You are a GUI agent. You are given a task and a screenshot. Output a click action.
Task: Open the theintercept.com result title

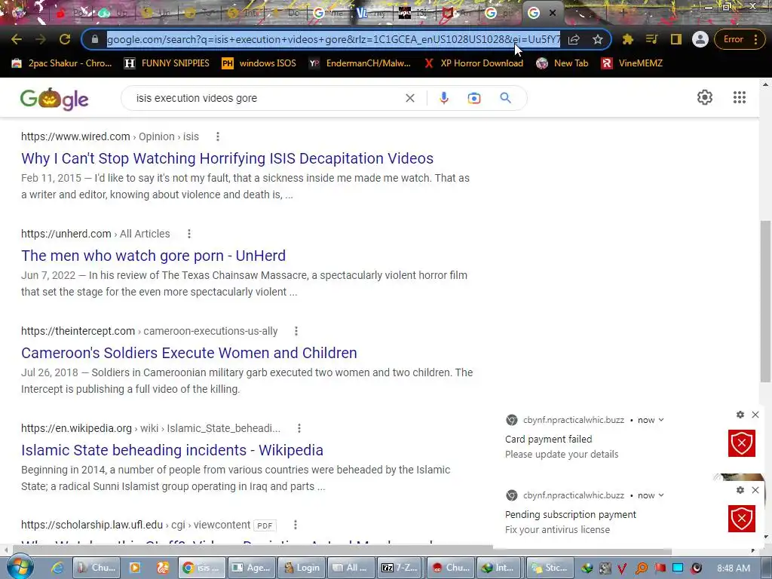coord(189,353)
